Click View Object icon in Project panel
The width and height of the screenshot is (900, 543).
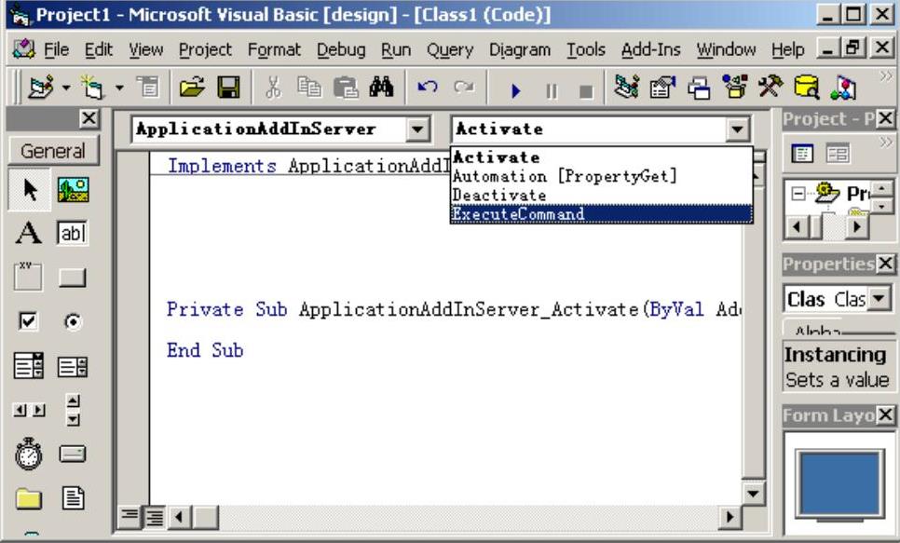click(x=838, y=154)
